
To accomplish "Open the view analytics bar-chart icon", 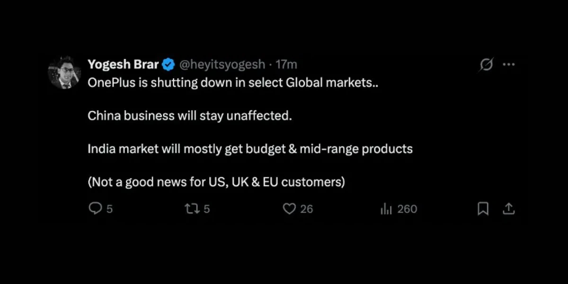I will point(386,208).
